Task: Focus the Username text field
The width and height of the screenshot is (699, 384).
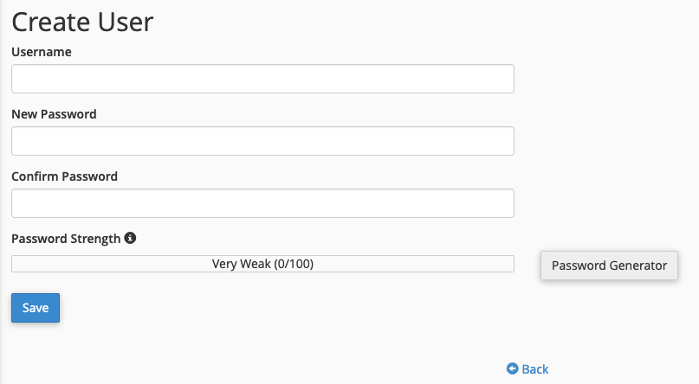Action: [262, 79]
